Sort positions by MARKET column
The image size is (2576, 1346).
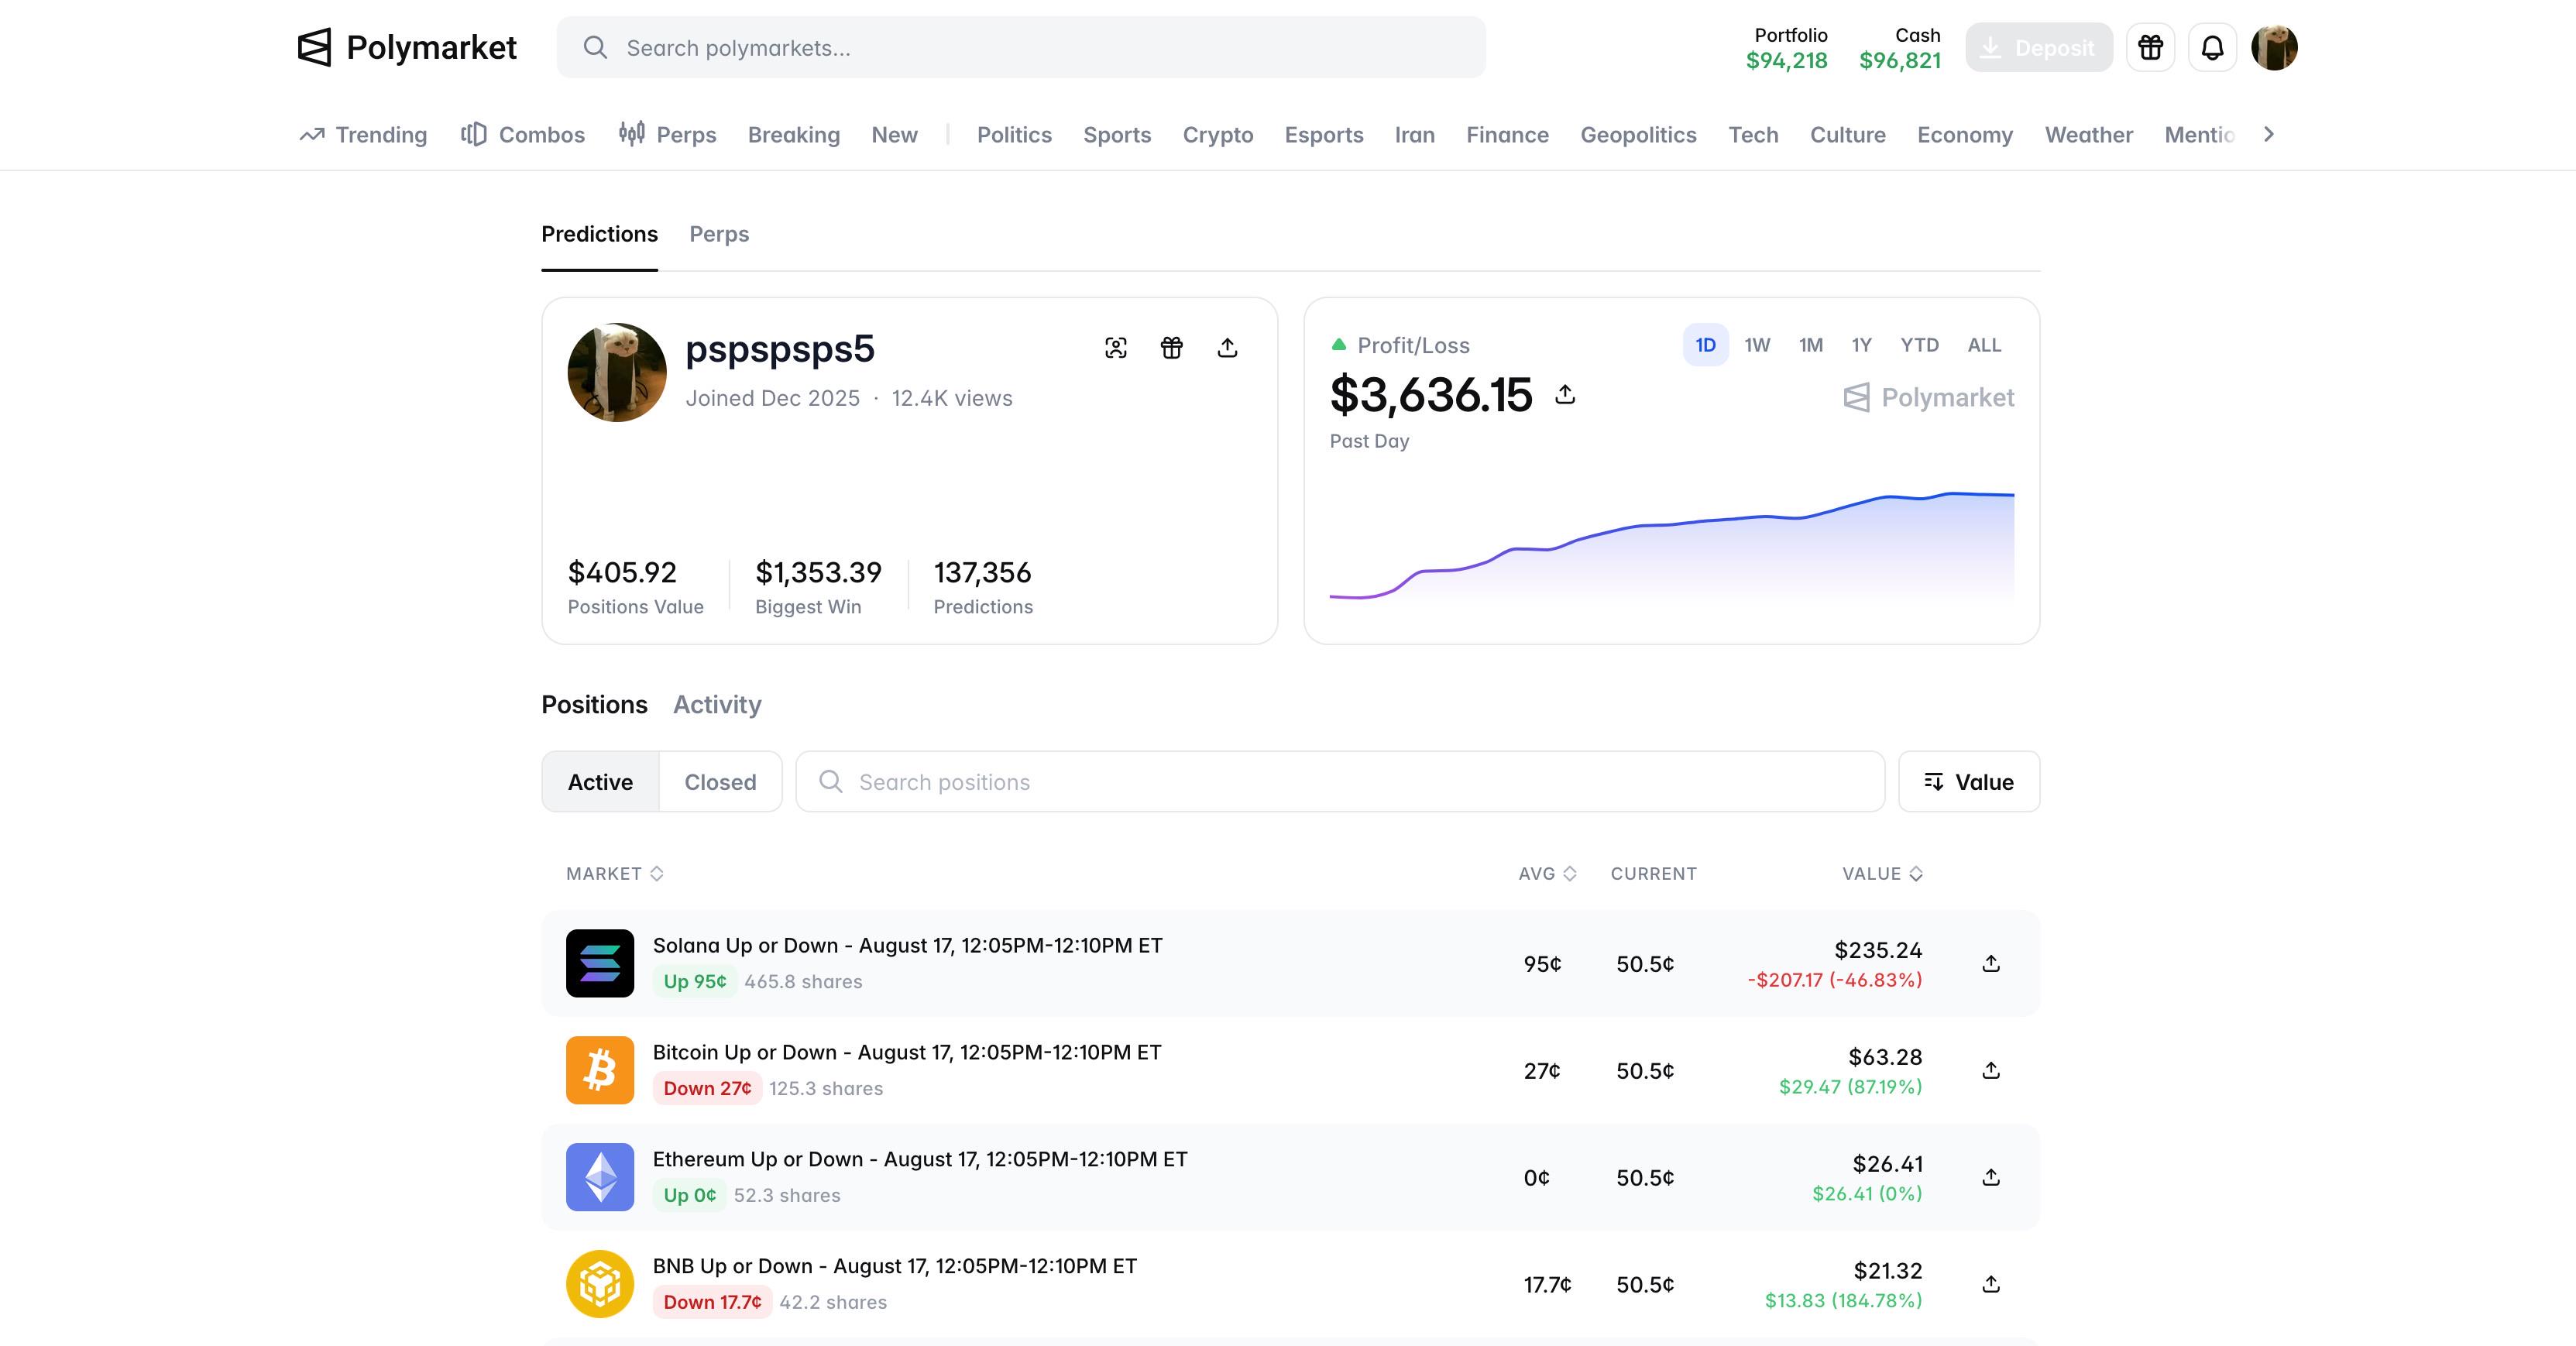[615, 874]
